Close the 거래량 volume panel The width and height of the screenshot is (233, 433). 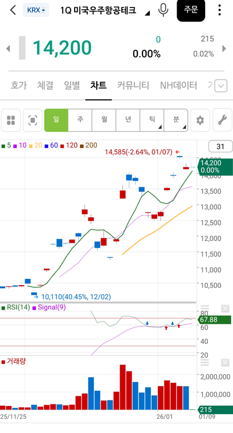point(225,363)
